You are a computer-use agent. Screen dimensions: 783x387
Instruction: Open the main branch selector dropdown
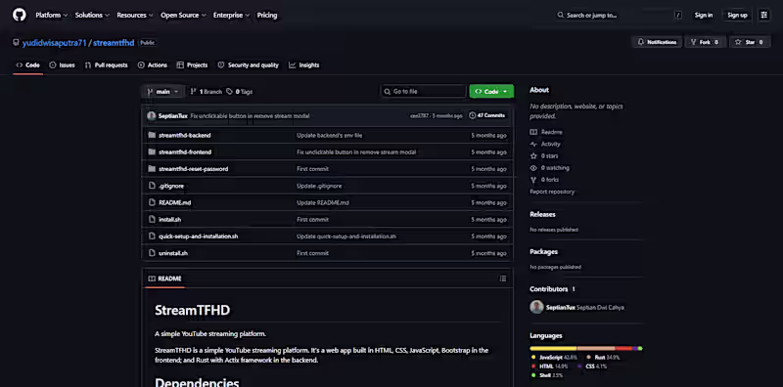[x=163, y=92]
